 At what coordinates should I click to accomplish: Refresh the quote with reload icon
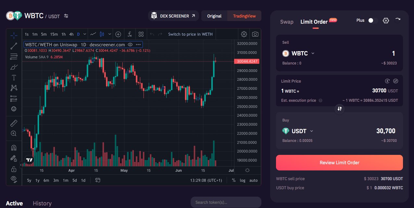[x=398, y=19]
